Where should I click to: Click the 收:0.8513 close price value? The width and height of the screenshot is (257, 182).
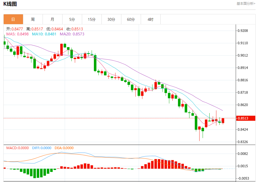(75, 29)
